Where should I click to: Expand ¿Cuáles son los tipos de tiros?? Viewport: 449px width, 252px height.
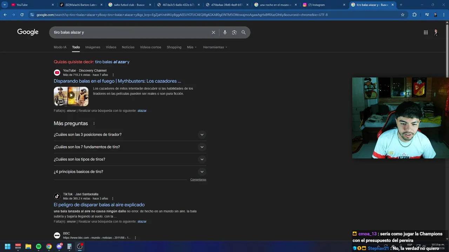tap(130, 159)
